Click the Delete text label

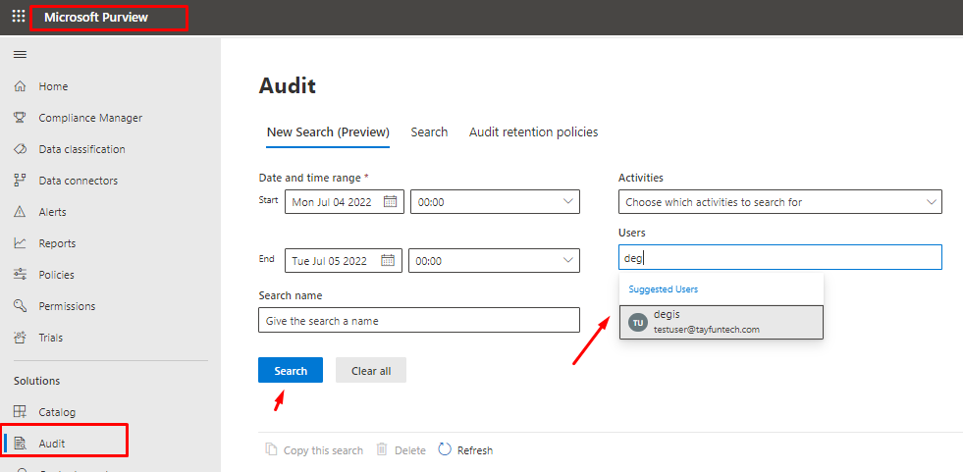tap(410, 450)
